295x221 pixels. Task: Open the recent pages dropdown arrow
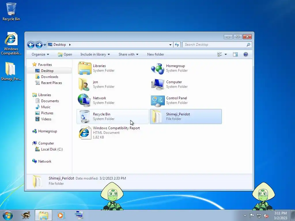[45, 45]
